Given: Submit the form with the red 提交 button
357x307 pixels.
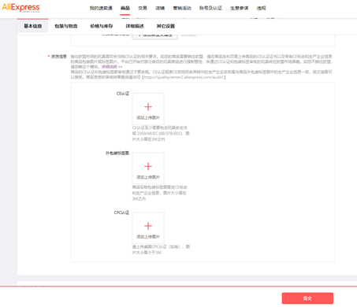Looking at the screenshot, I should pyautogui.click(x=307, y=298).
